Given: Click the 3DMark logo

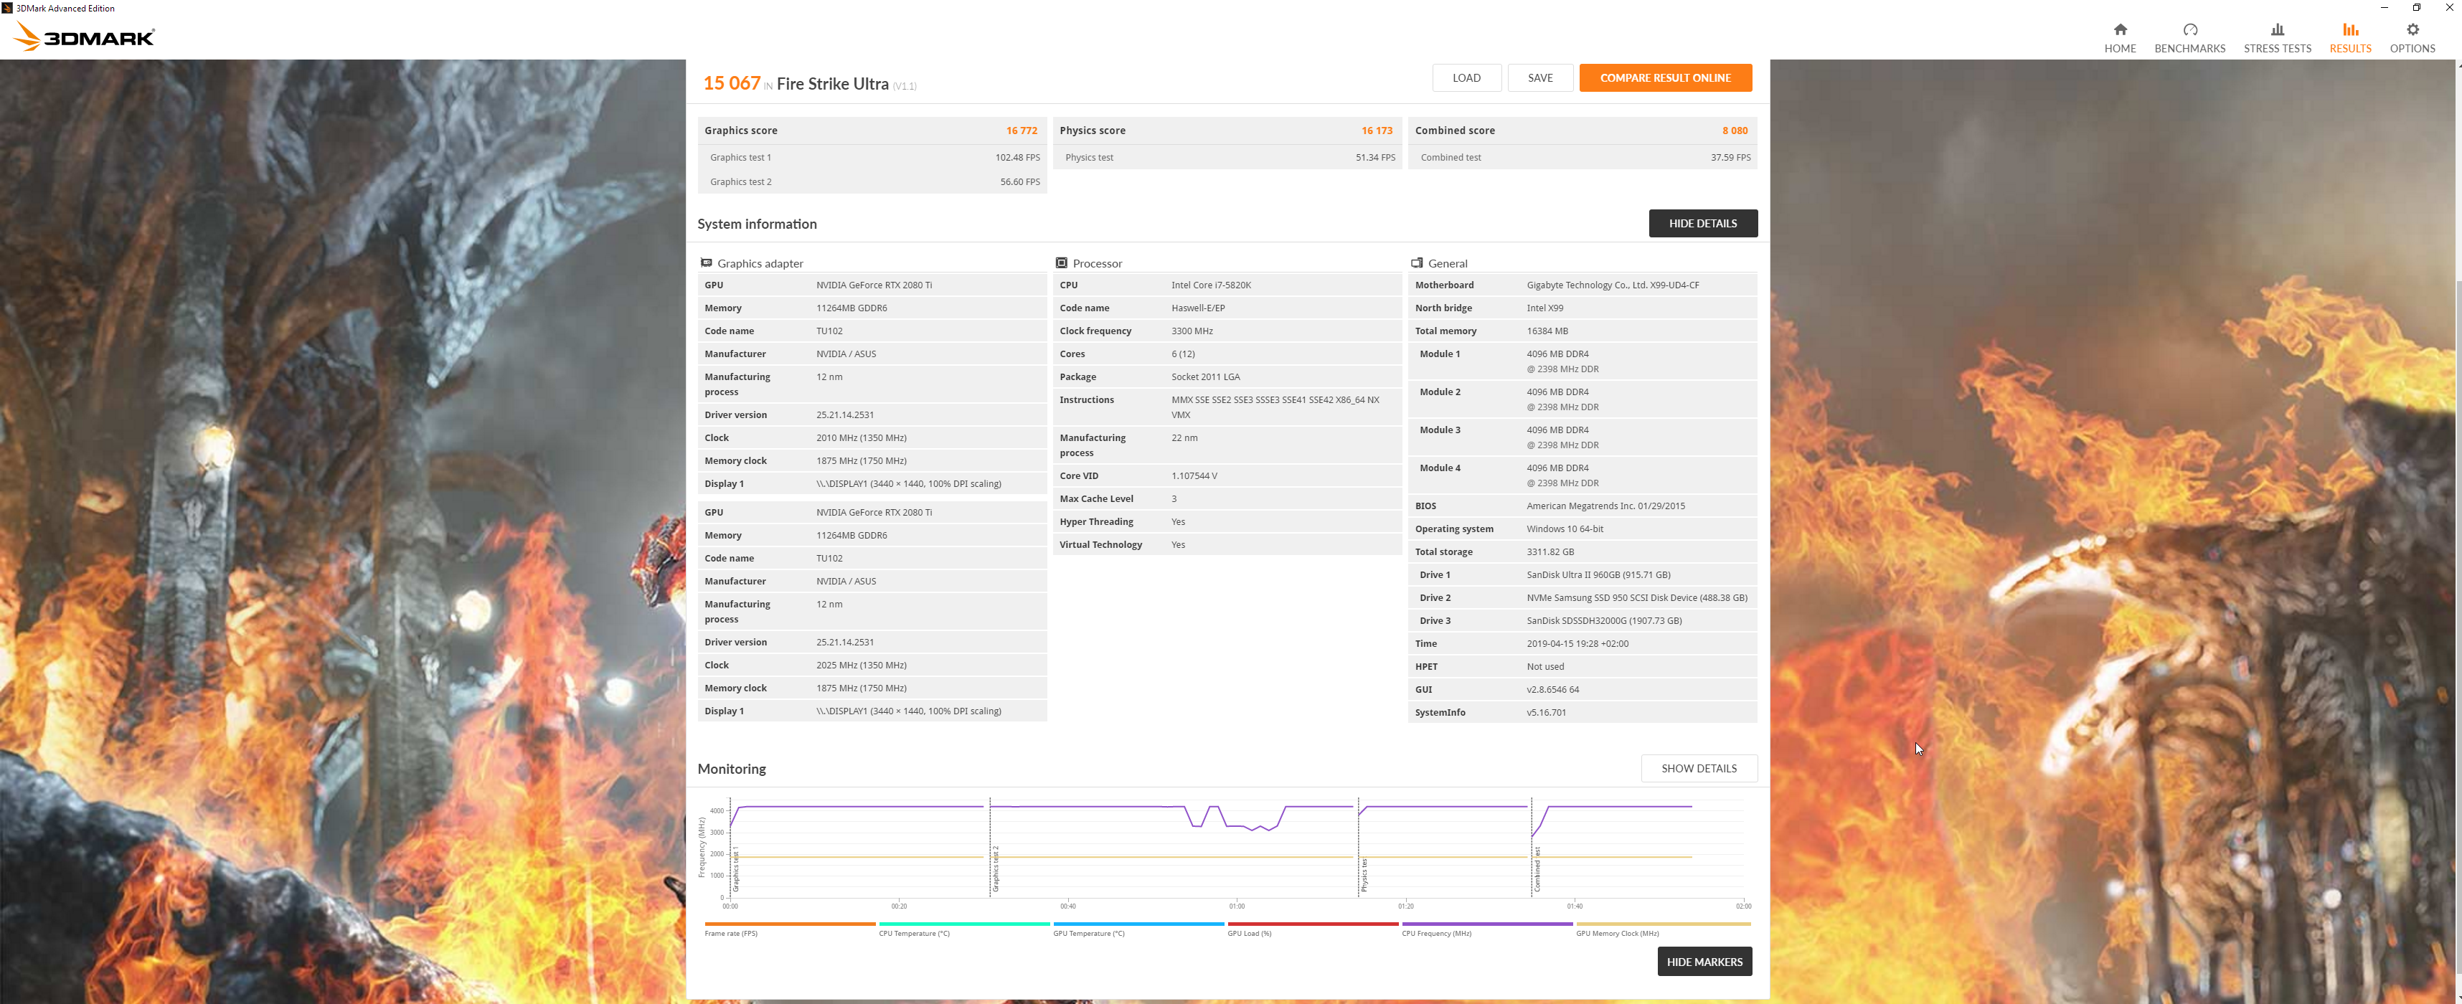Looking at the screenshot, I should [84, 37].
